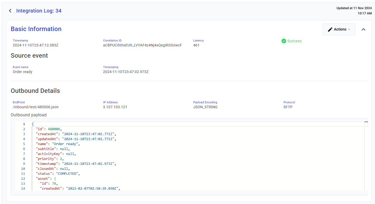Click the IP Address value 3.107.103.121
375x204 pixels.
pyautogui.click(x=115, y=107)
